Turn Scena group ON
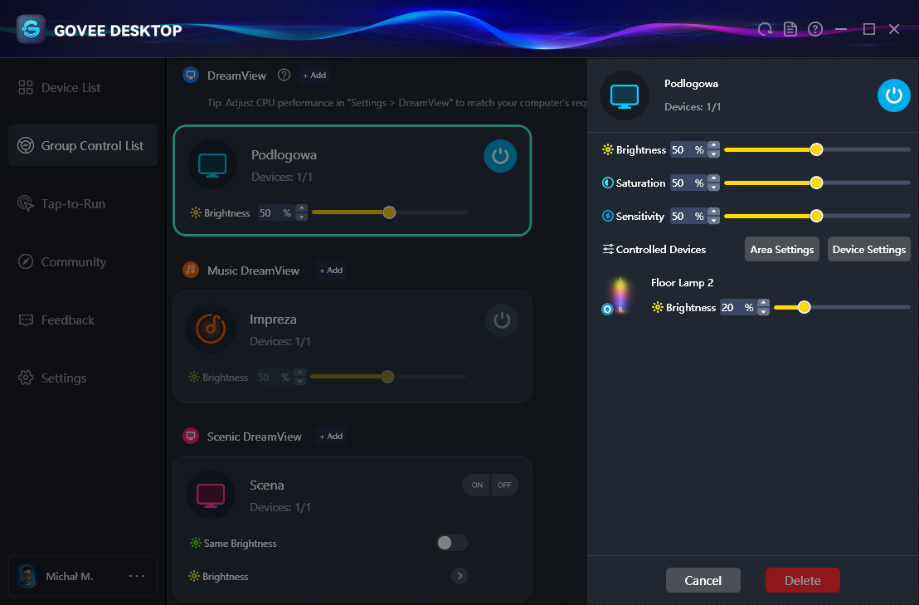This screenshot has height=605, width=919. (x=477, y=485)
